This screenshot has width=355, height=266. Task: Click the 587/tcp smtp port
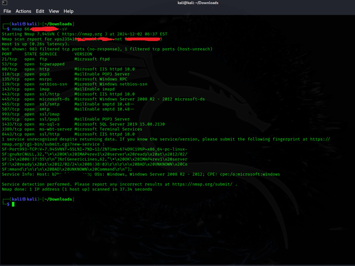tap(11, 109)
